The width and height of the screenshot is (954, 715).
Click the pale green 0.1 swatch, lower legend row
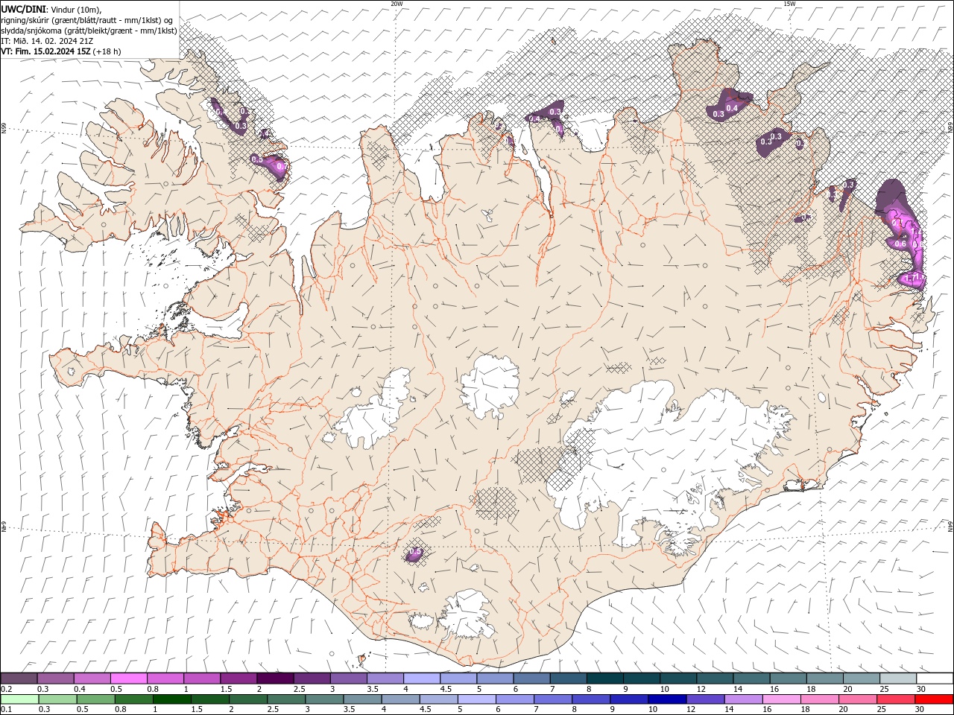pyautogui.click(x=20, y=699)
